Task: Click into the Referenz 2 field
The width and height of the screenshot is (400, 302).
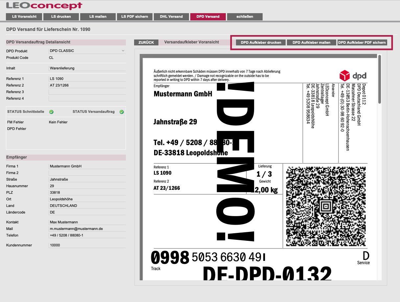Action: (87, 85)
